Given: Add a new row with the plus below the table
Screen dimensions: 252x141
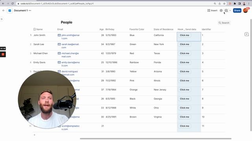Looking at the screenshot, I should (34, 135).
